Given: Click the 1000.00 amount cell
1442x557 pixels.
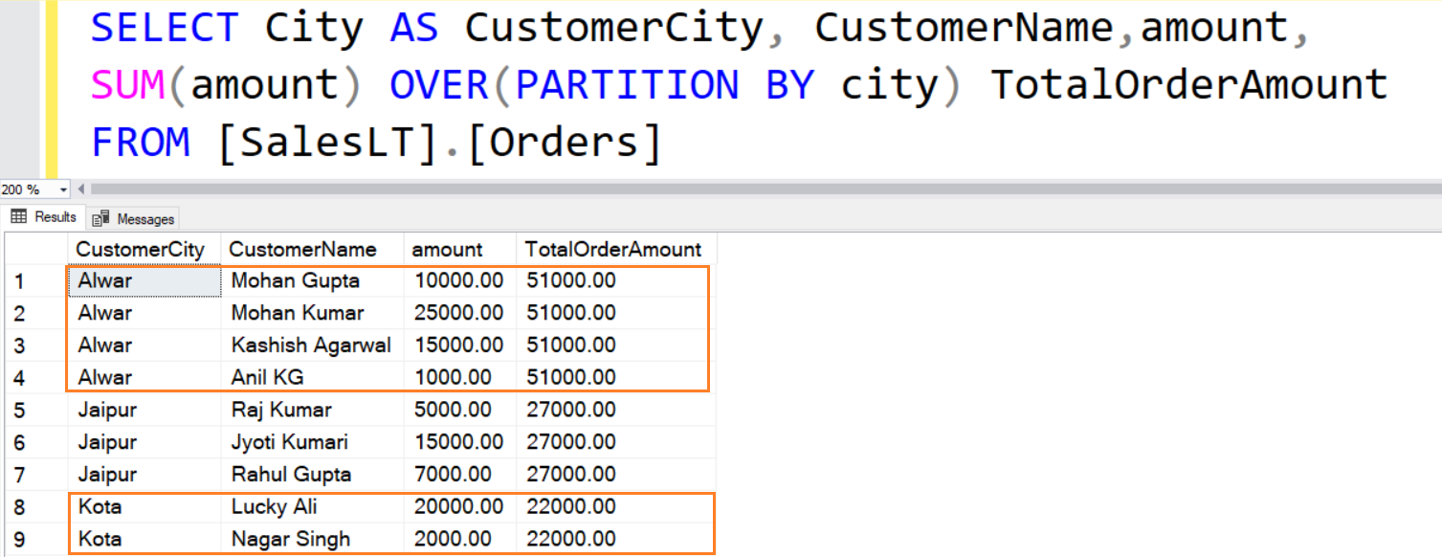Looking at the screenshot, I should coord(459,377).
